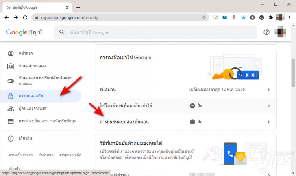
Task: Click the colorful square extension icon
Action: [215, 18]
